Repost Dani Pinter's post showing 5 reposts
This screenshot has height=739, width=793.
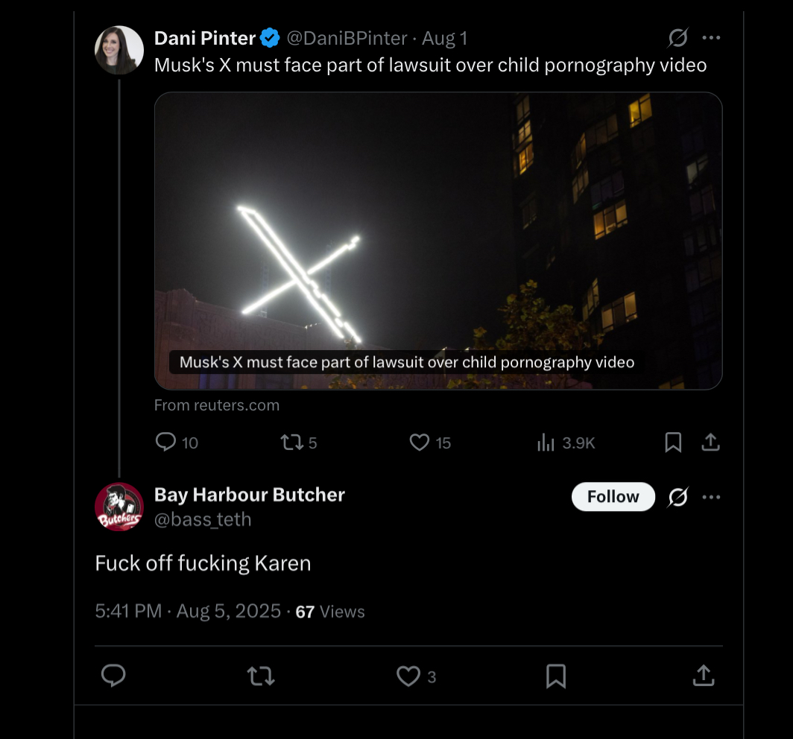(x=299, y=443)
